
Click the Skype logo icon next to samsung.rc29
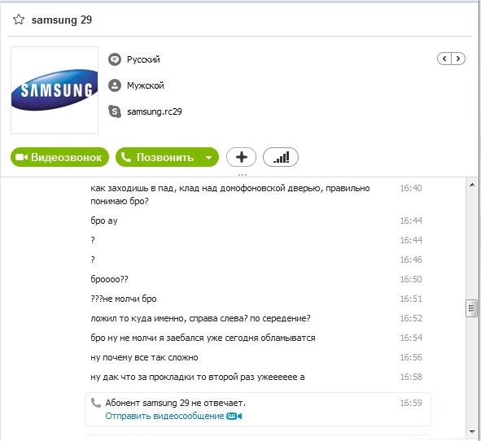tap(115, 111)
